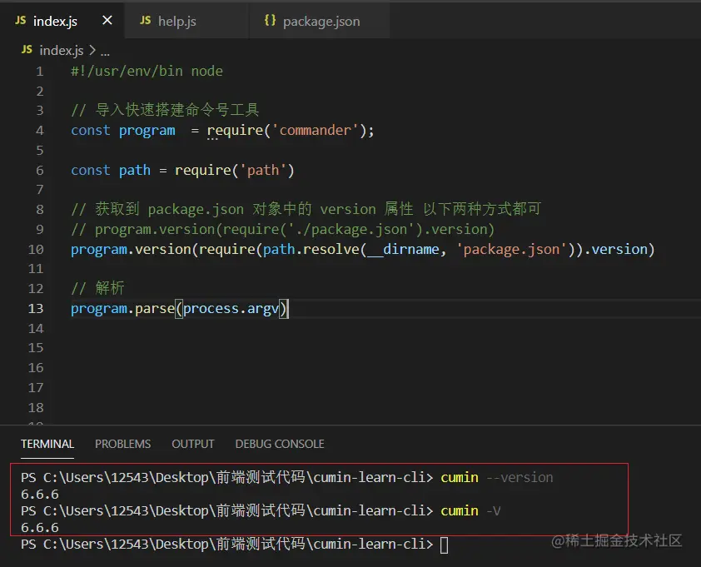Viewport: 701px width, 567px height.
Task: Click the 'commander' string on line 4
Action: click(x=316, y=130)
